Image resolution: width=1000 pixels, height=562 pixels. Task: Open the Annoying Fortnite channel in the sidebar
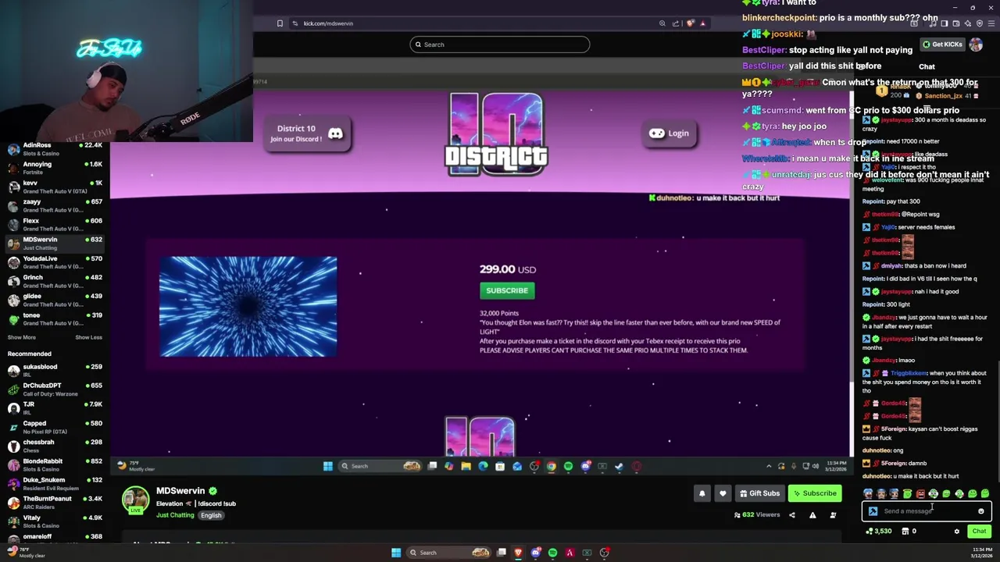55,168
